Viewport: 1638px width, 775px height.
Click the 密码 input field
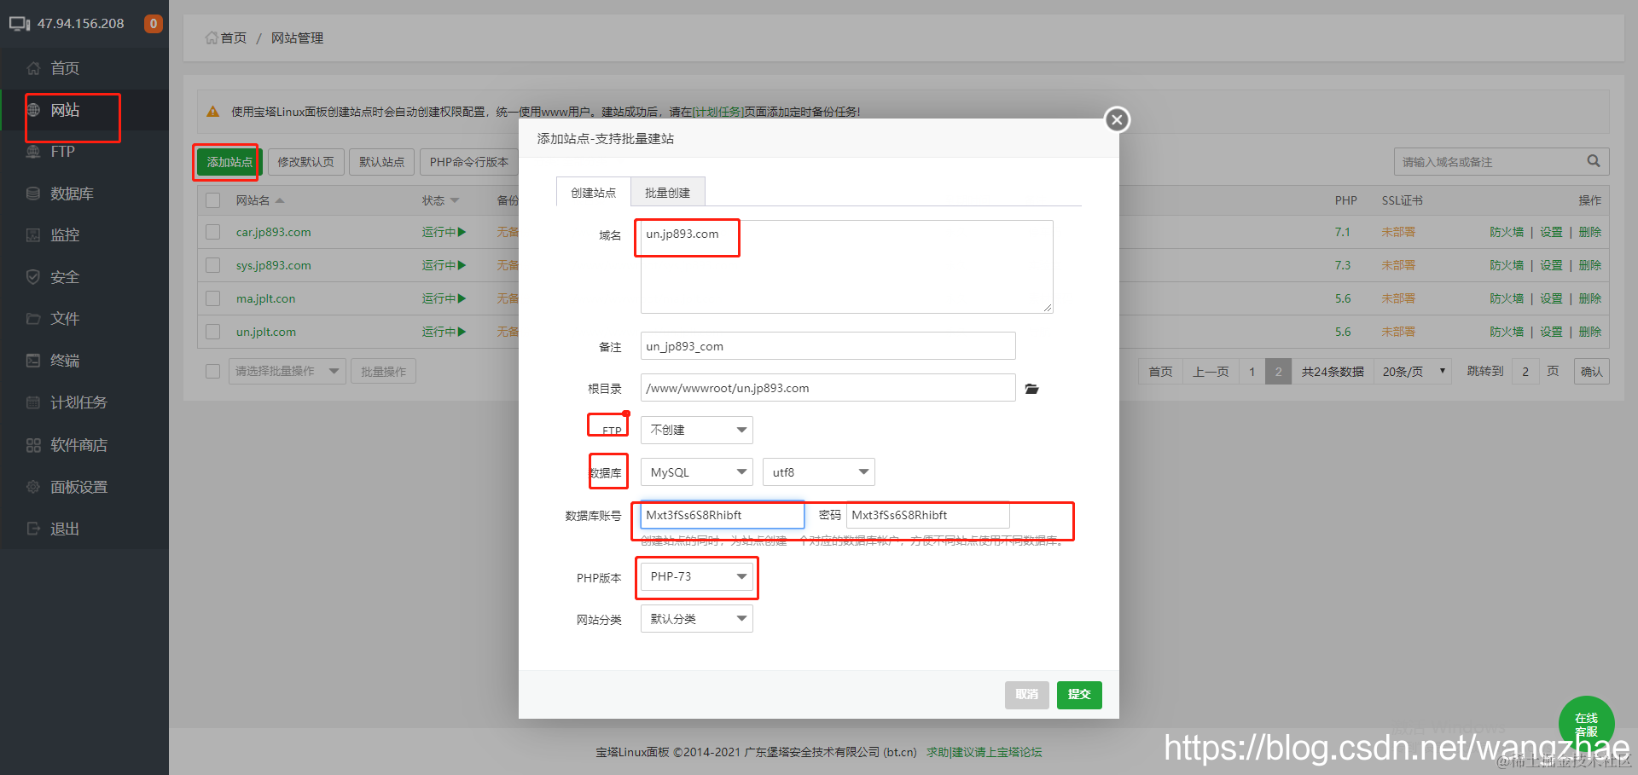click(928, 515)
